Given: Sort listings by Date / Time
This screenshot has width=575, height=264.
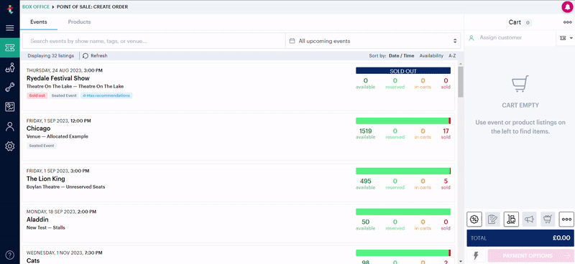Looking at the screenshot, I should 402,56.
